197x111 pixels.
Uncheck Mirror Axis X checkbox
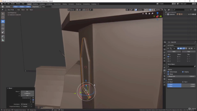tap(168, 57)
